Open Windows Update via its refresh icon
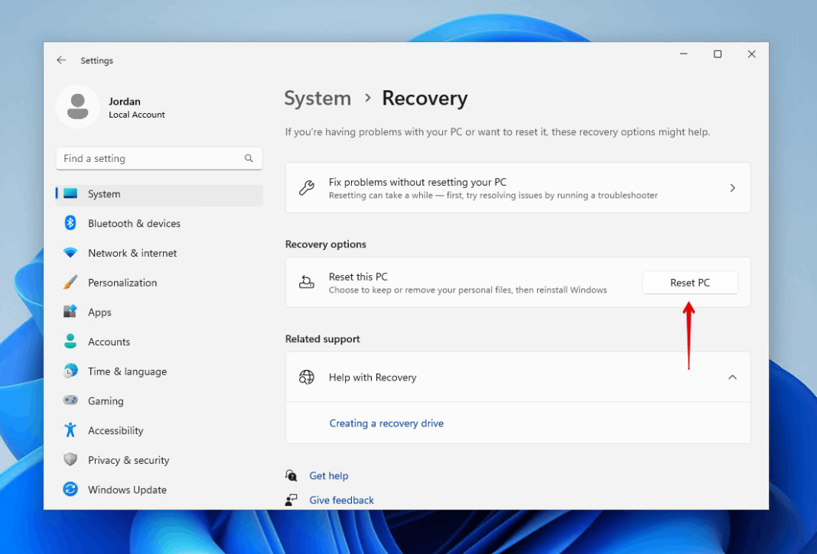Viewport: 817px width, 554px height. [70, 489]
